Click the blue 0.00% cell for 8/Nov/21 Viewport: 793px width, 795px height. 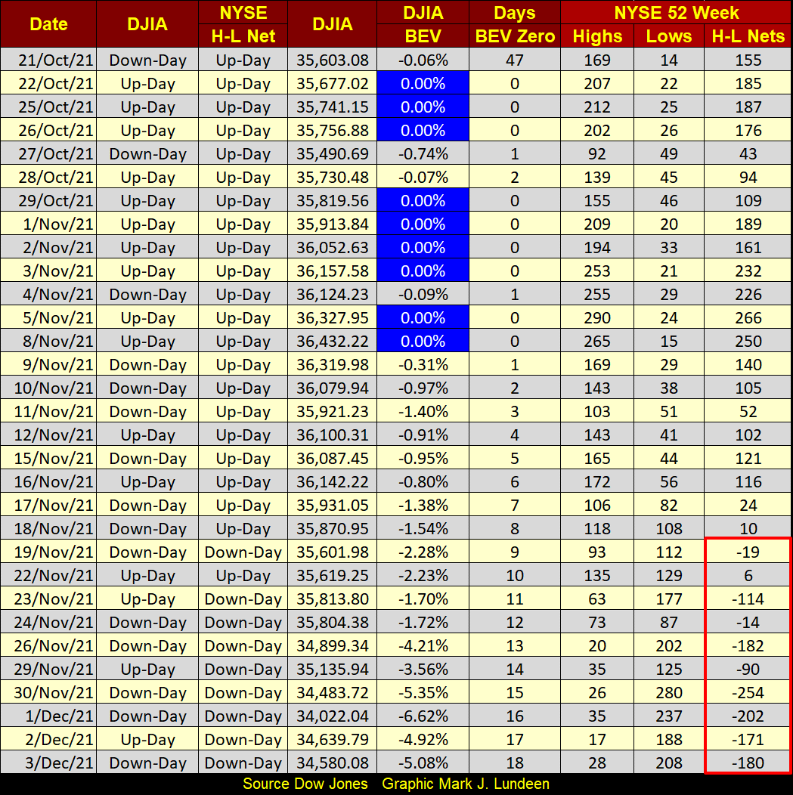pos(423,341)
